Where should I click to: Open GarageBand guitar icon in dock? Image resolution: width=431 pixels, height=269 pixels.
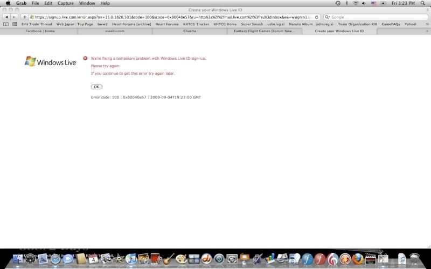pos(169,259)
